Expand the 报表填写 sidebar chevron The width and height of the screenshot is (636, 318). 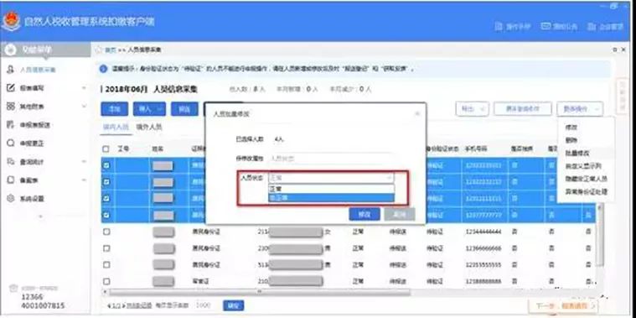pyautogui.click(x=84, y=88)
